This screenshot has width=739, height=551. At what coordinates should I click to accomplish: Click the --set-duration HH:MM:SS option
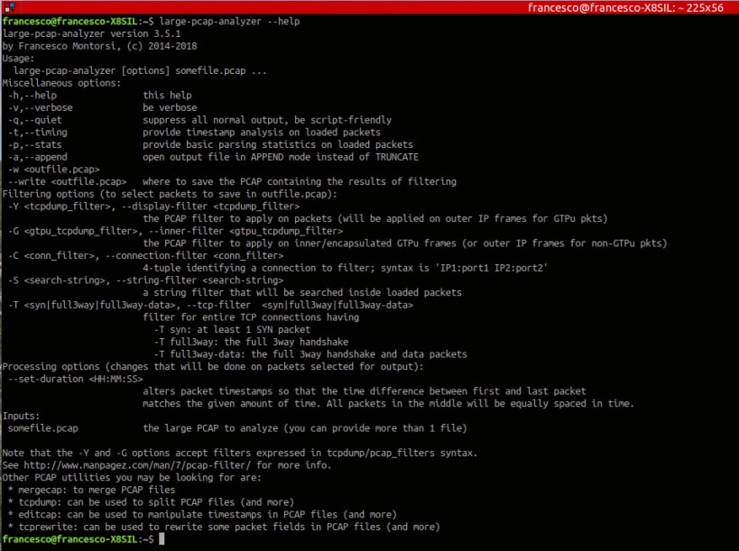tap(71, 378)
